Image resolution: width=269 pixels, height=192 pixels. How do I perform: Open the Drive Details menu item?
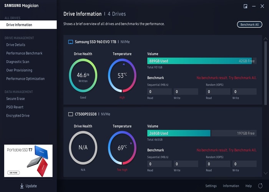coord(16,45)
